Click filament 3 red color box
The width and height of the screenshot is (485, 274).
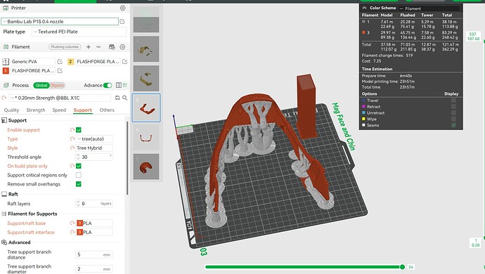coord(6,70)
